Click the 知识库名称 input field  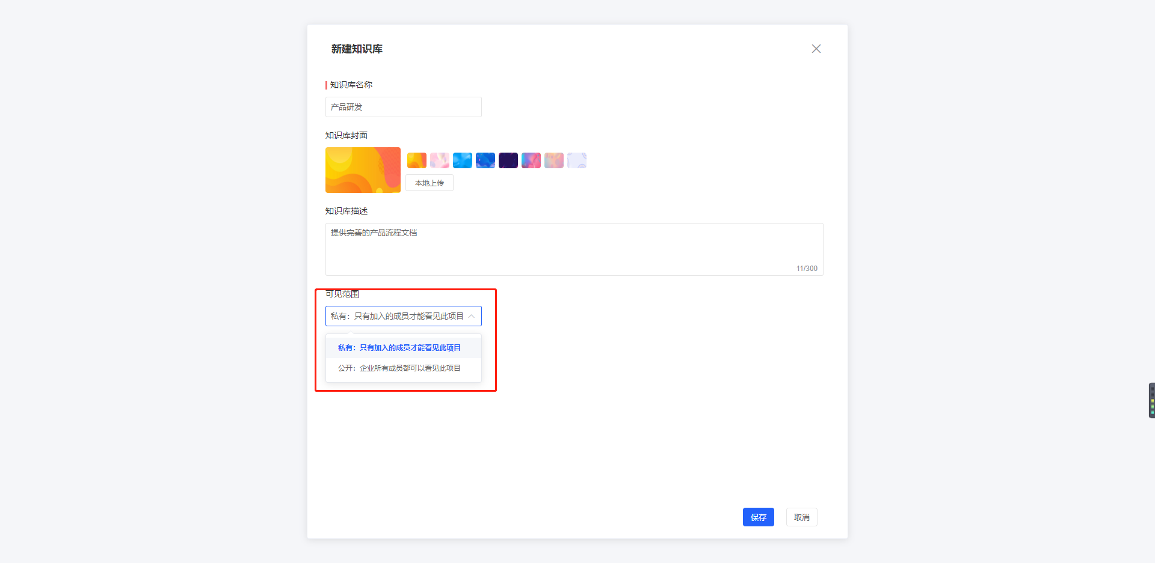tap(403, 107)
